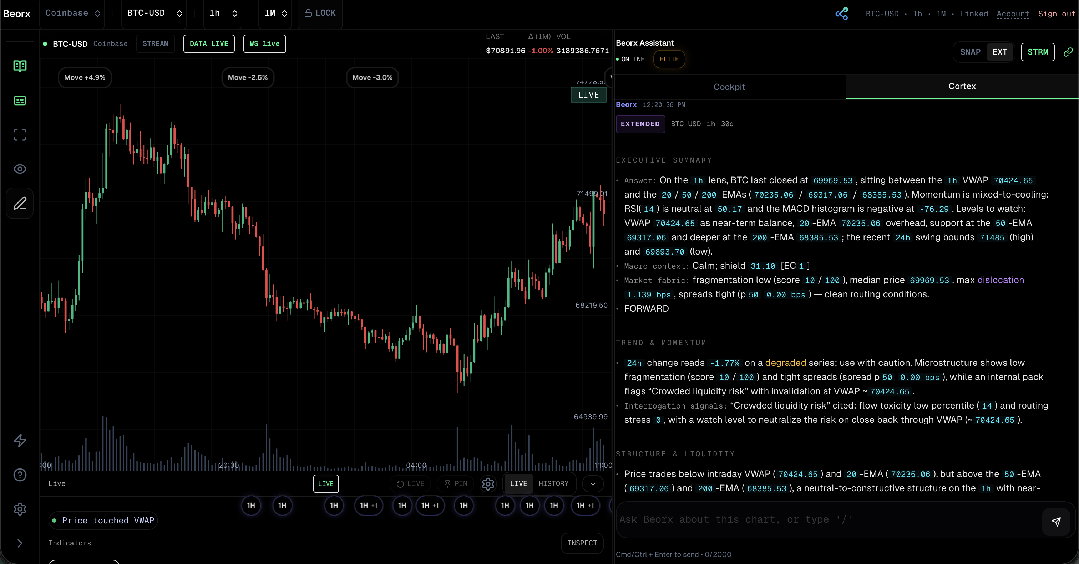Toggle chart visibility with eye icon
This screenshot has height=564, width=1079.
20,169
